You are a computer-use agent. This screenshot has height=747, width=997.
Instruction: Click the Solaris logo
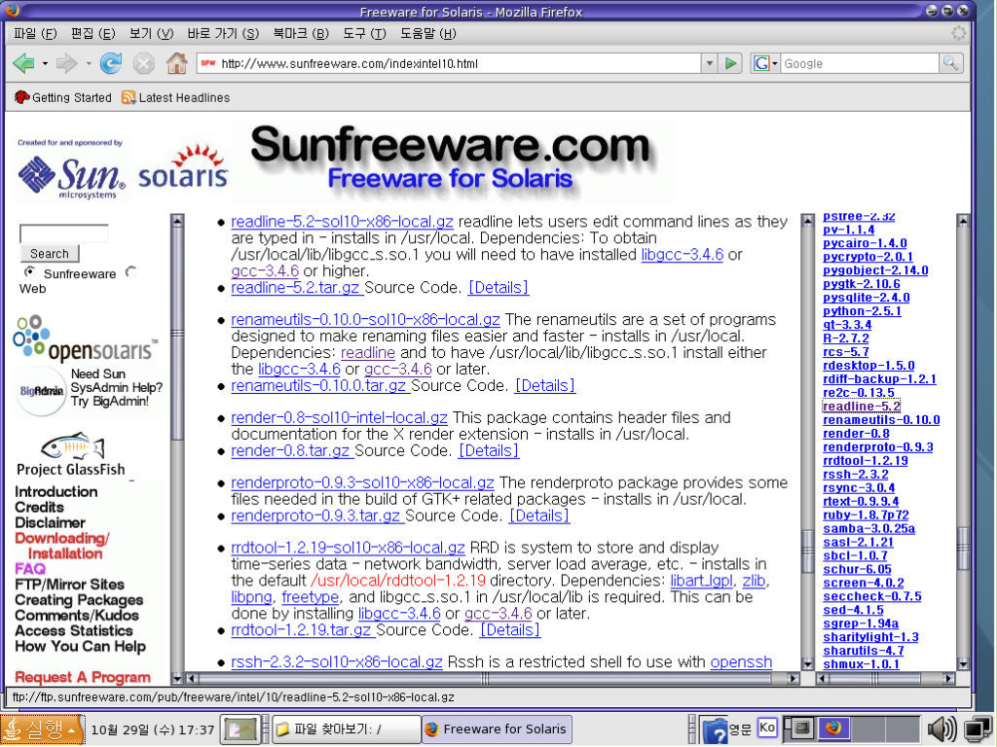pyautogui.click(x=183, y=167)
